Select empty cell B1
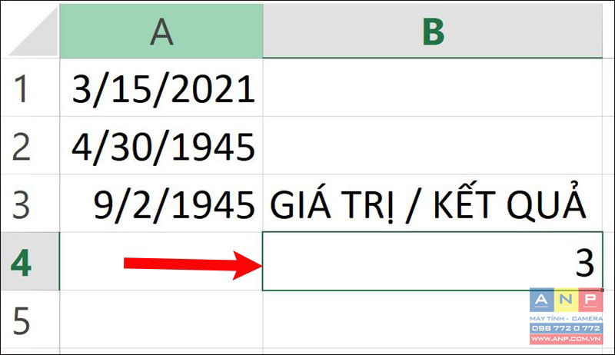The height and width of the screenshot is (355, 615). pyautogui.click(x=433, y=88)
